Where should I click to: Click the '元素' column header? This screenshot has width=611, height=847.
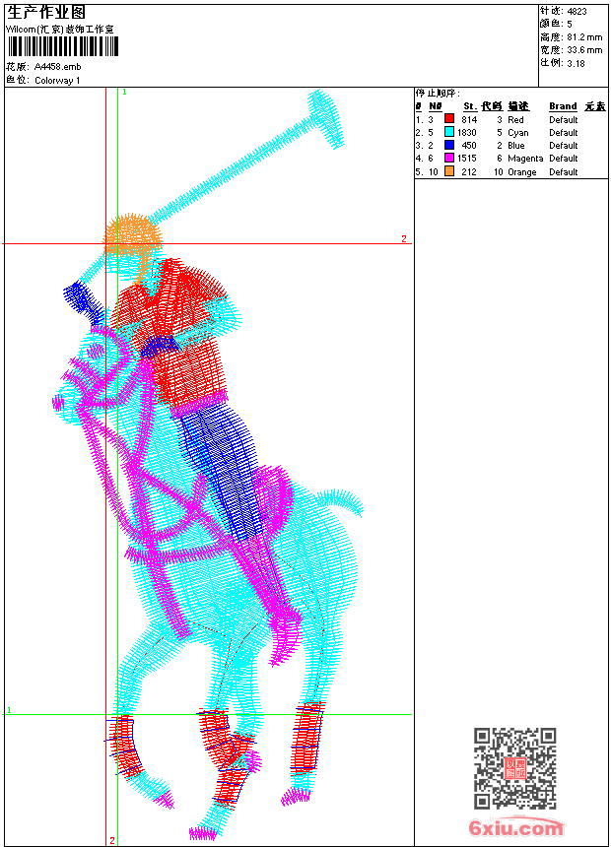[595, 106]
